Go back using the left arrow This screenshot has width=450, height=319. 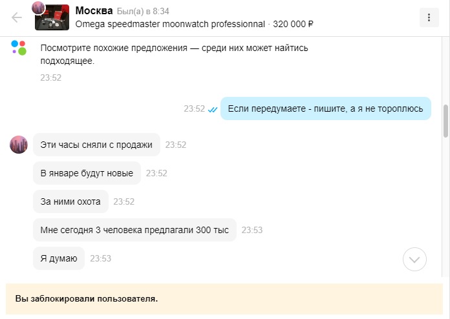(x=16, y=17)
